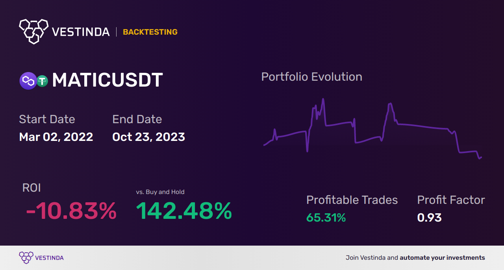This screenshot has width=504, height=270.
Task: Click the green 142.48% value
Action: [x=184, y=211]
